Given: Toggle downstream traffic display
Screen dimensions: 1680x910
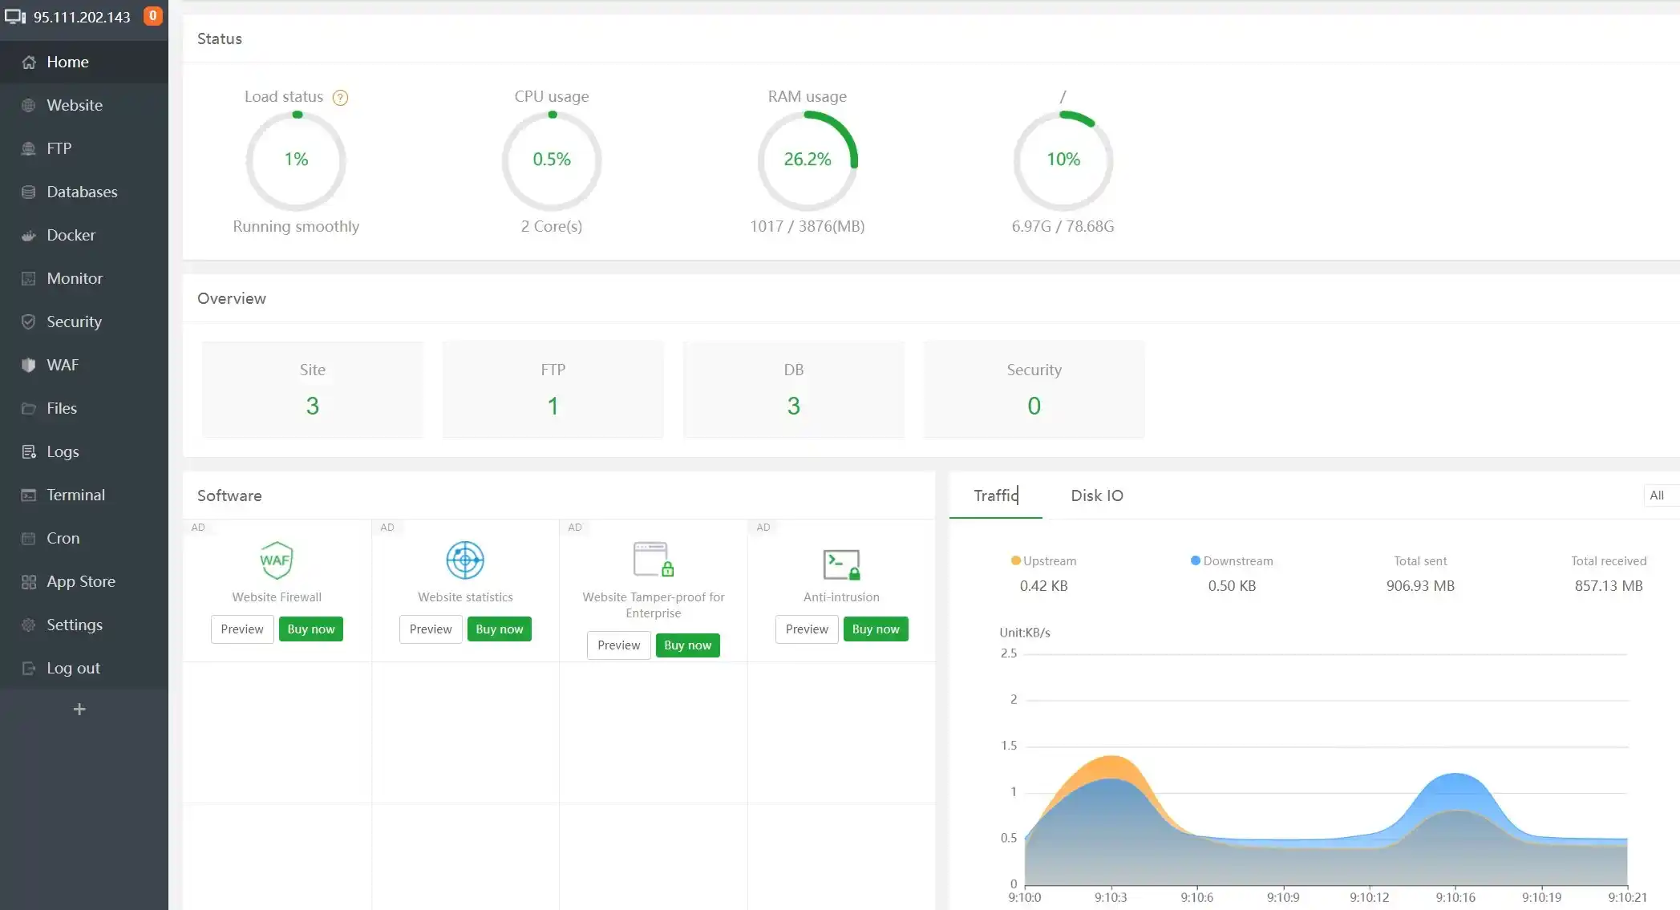Looking at the screenshot, I should click(x=1229, y=560).
